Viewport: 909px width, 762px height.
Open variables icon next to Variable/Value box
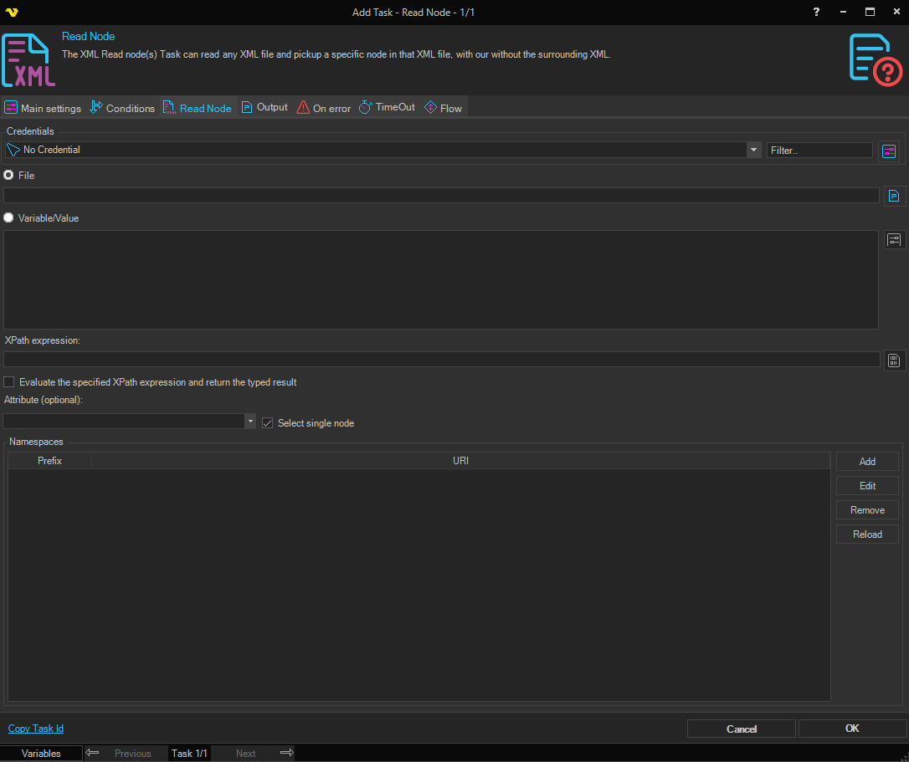click(x=894, y=240)
